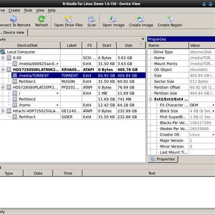Click the Partition2 icon

[x=15, y=99]
